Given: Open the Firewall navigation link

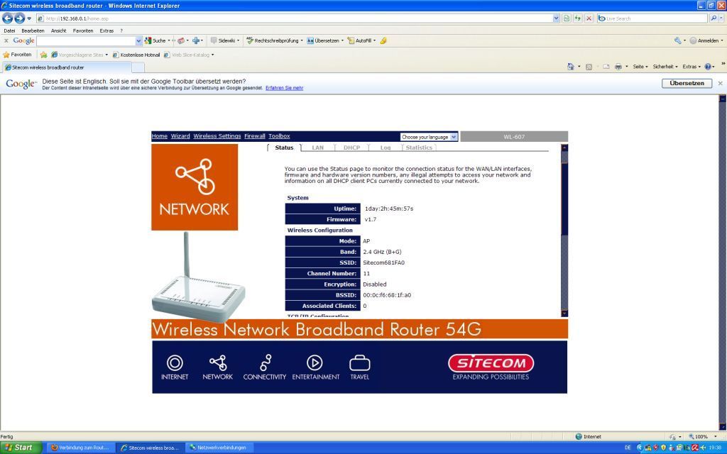Looking at the screenshot, I should click(x=255, y=136).
